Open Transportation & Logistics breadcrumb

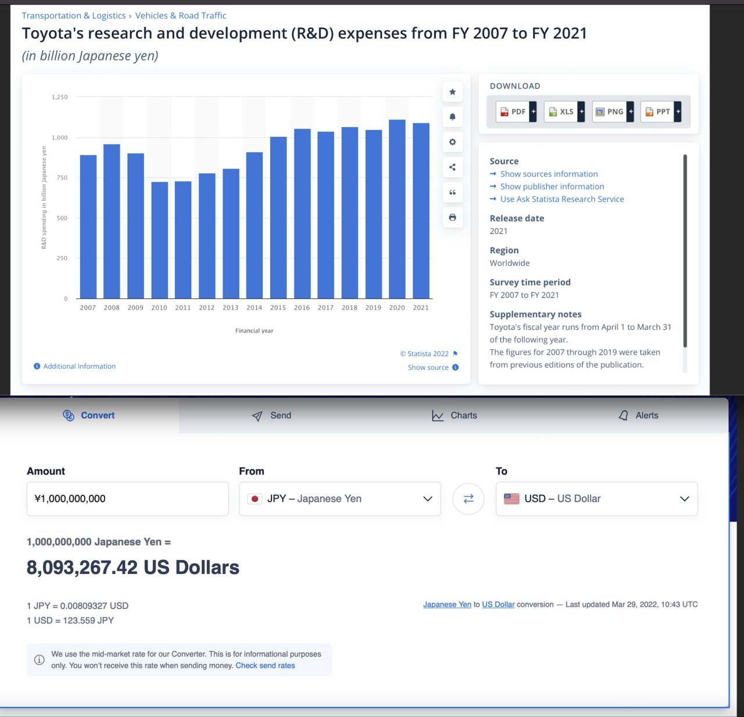point(74,16)
